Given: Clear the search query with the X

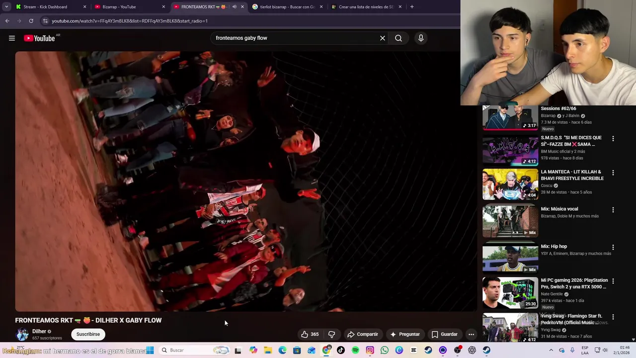Looking at the screenshot, I should (383, 38).
